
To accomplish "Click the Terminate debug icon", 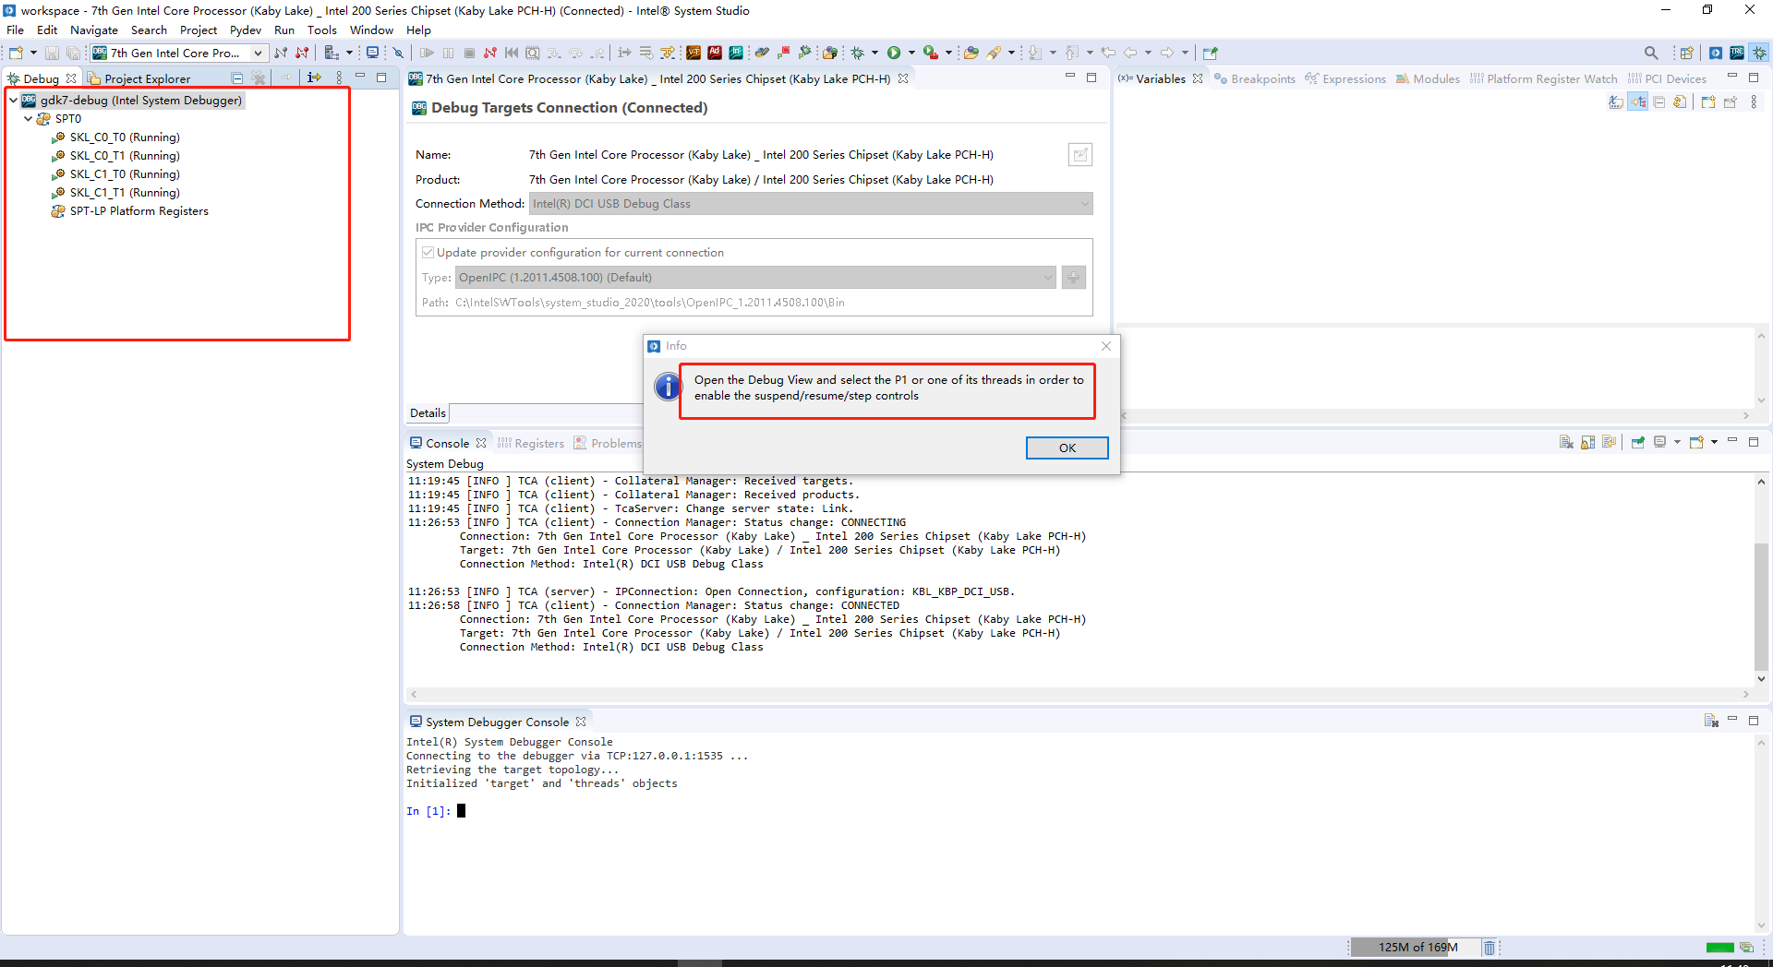I will tap(469, 53).
